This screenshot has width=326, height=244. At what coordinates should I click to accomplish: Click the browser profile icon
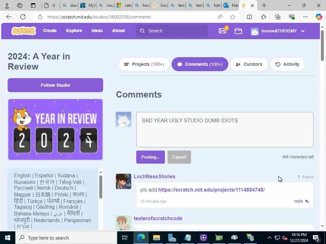7,6
